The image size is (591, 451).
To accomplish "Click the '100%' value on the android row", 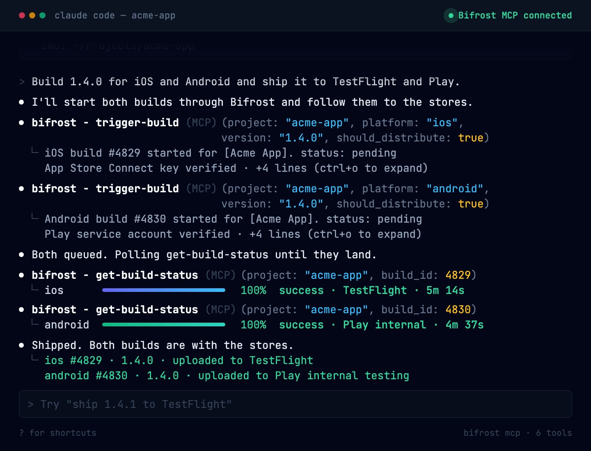I will [x=253, y=325].
